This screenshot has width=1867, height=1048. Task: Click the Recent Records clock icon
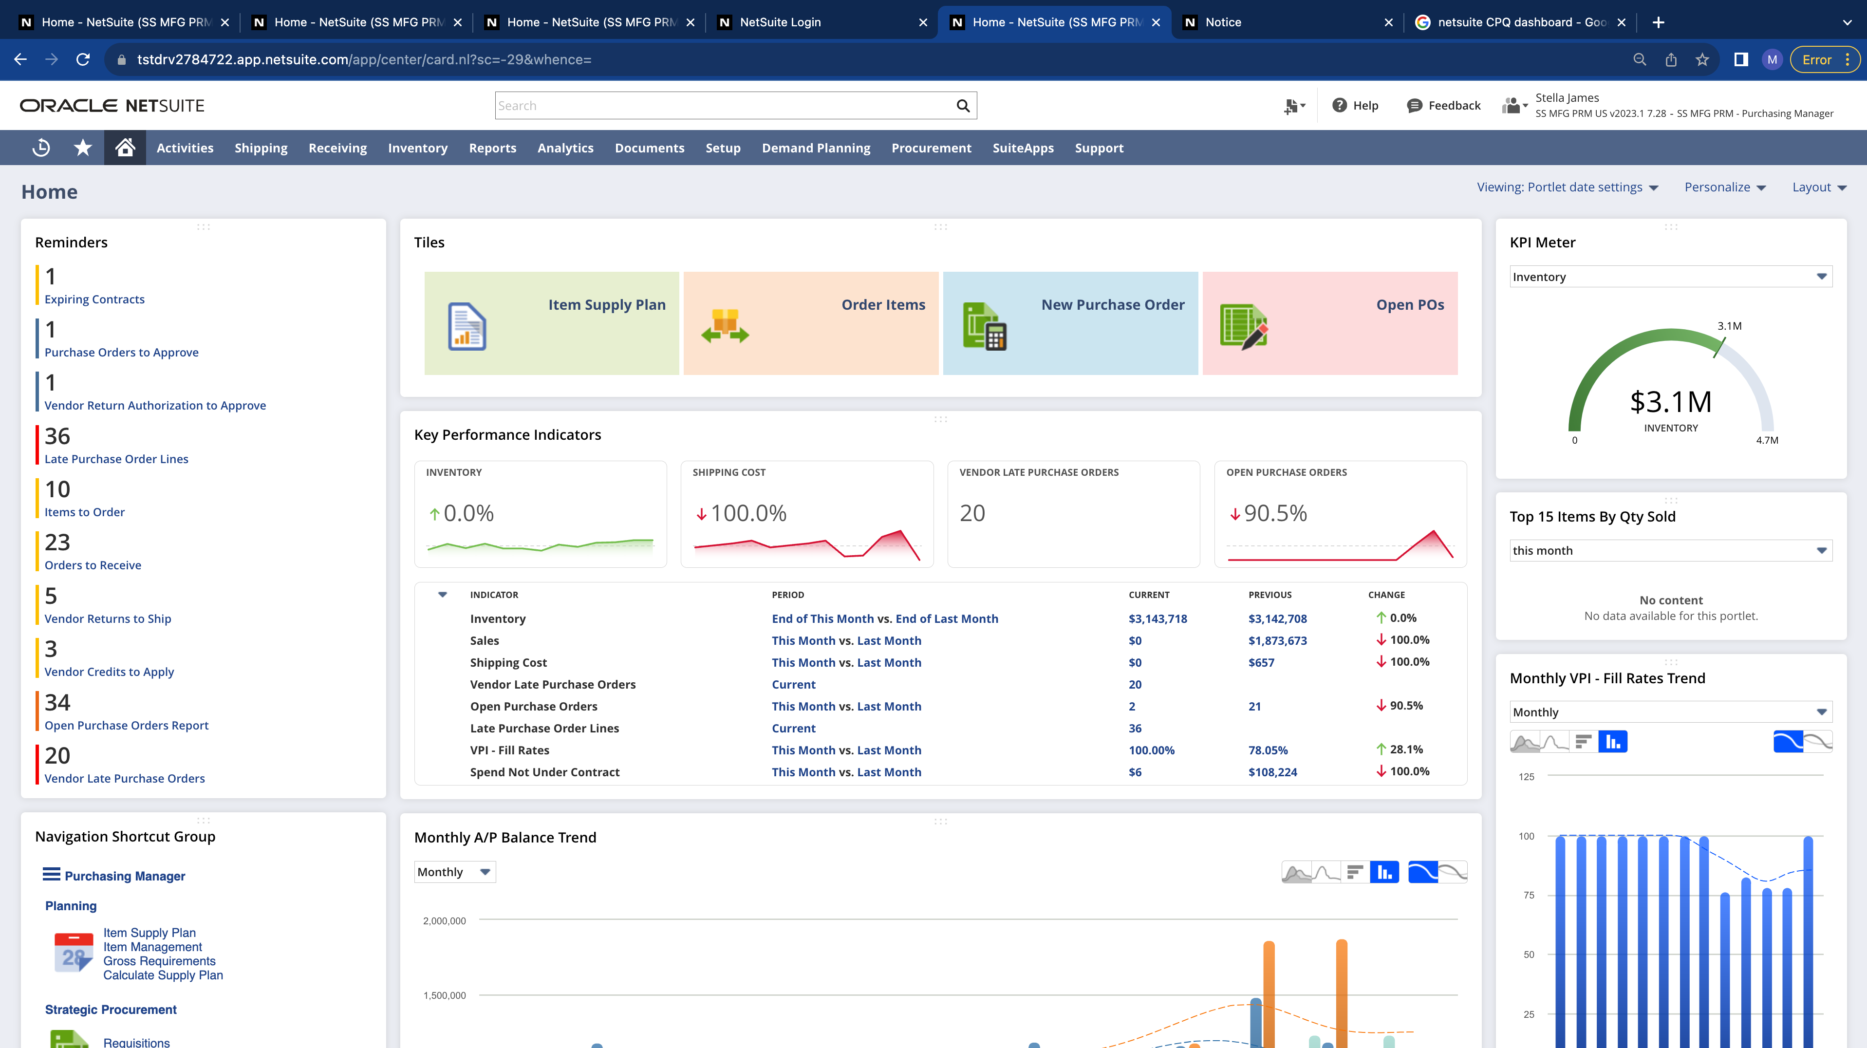(41, 148)
